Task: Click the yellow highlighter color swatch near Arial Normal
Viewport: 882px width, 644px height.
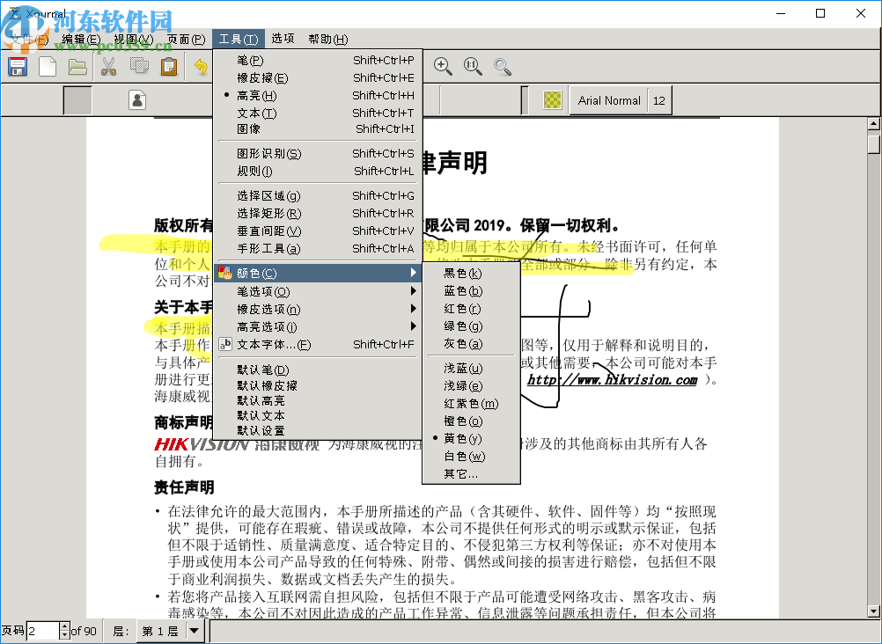Action: [552, 100]
